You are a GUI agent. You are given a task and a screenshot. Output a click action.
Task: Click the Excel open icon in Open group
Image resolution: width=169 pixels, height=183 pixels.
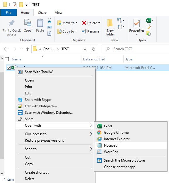(x=148, y=21)
